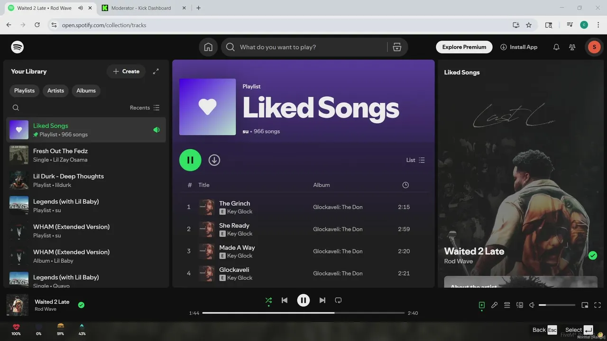Open a new browser tab
Image resolution: width=607 pixels, height=341 pixels.
198,8
